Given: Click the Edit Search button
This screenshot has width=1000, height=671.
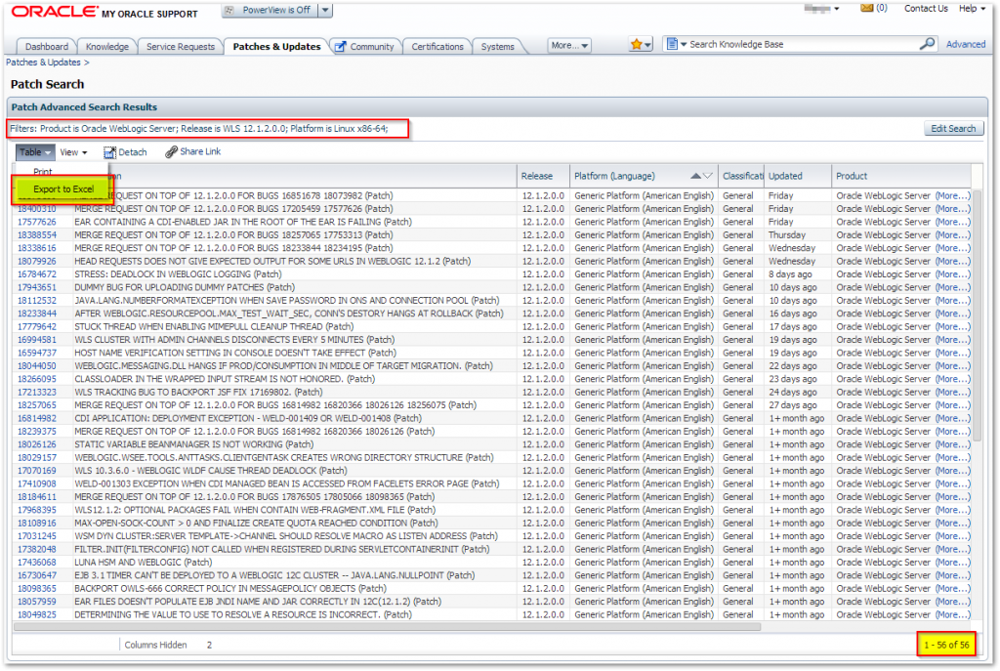Looking at the screenshot, I should [953, 129].
